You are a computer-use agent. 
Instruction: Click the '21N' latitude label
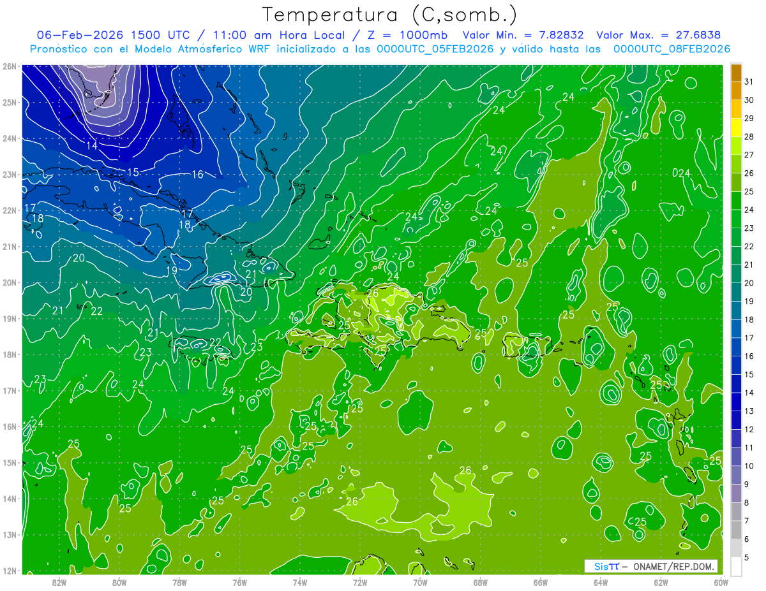pyautogui.click(x=9, y=246)
